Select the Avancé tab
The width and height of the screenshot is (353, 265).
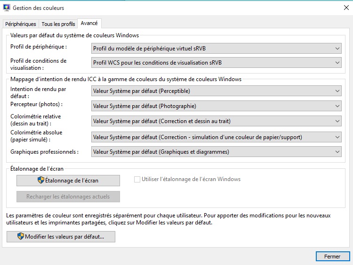pyautogui.click(x=89, y=23)
